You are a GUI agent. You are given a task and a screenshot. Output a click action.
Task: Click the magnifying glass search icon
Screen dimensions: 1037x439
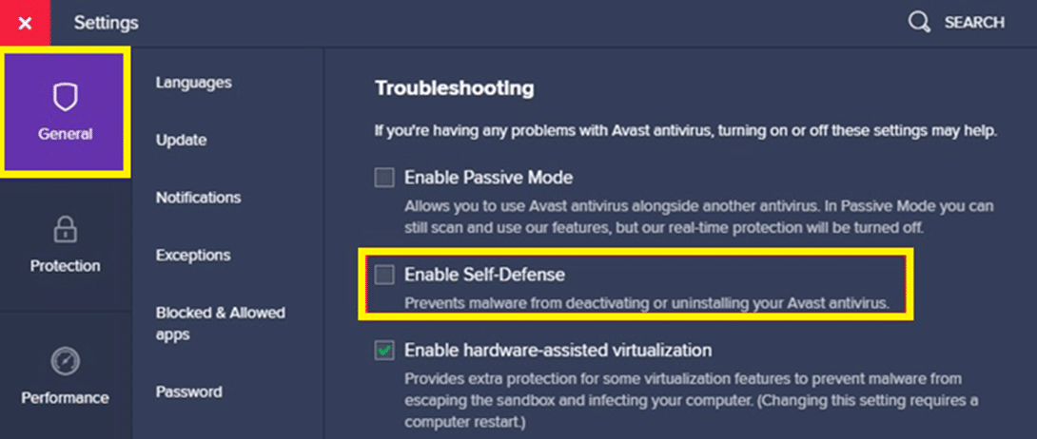click(919, 22)
